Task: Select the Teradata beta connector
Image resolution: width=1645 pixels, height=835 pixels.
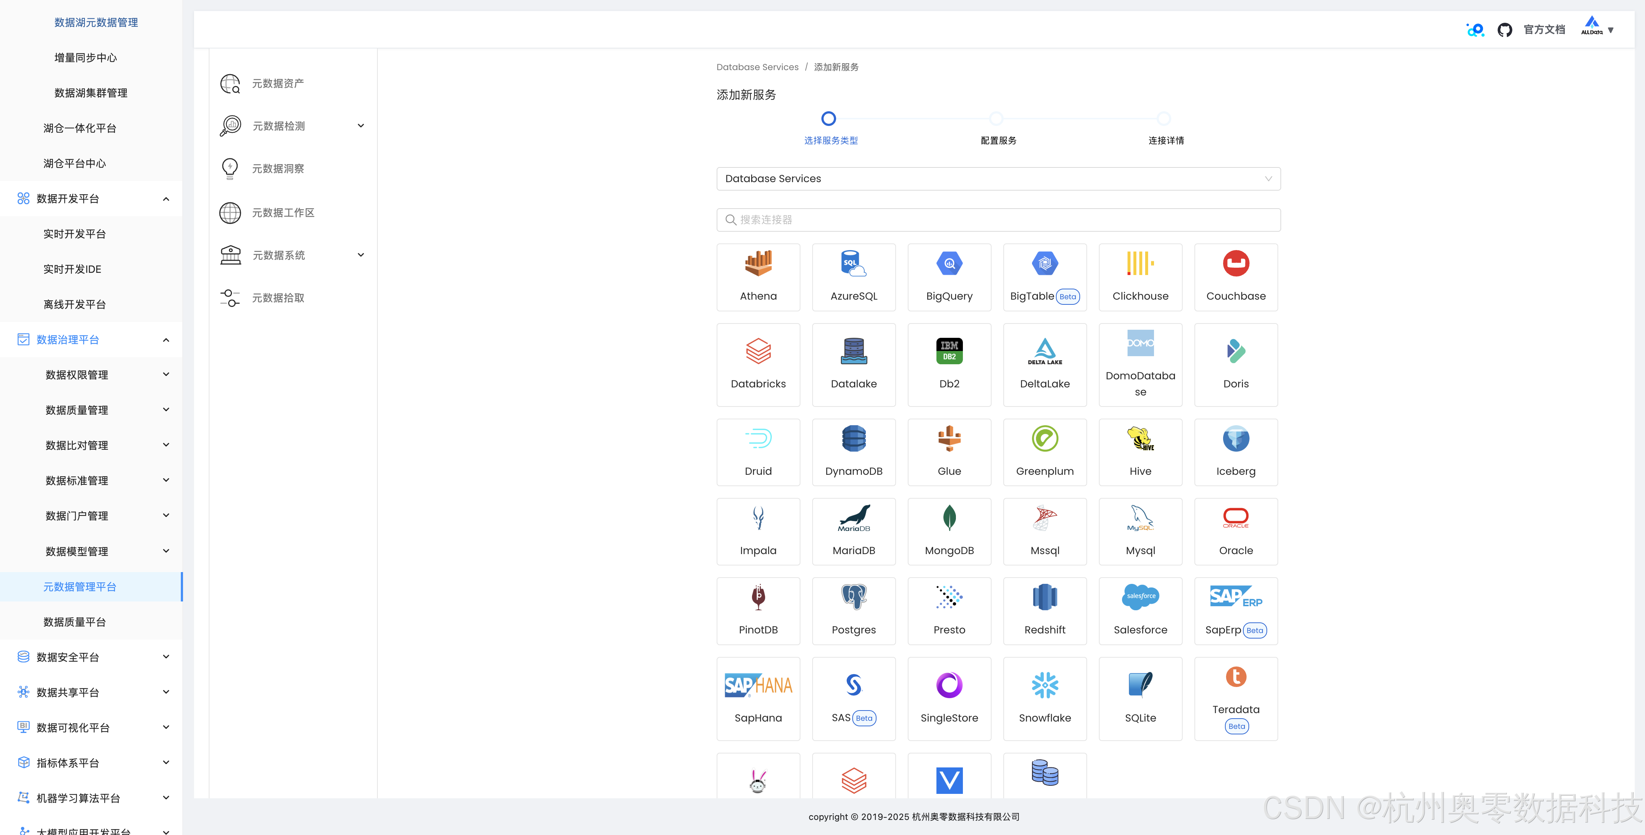Action: [x=1236, y=698]
